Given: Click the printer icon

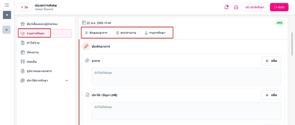Looking at the screenshot, I should (236, 7).
